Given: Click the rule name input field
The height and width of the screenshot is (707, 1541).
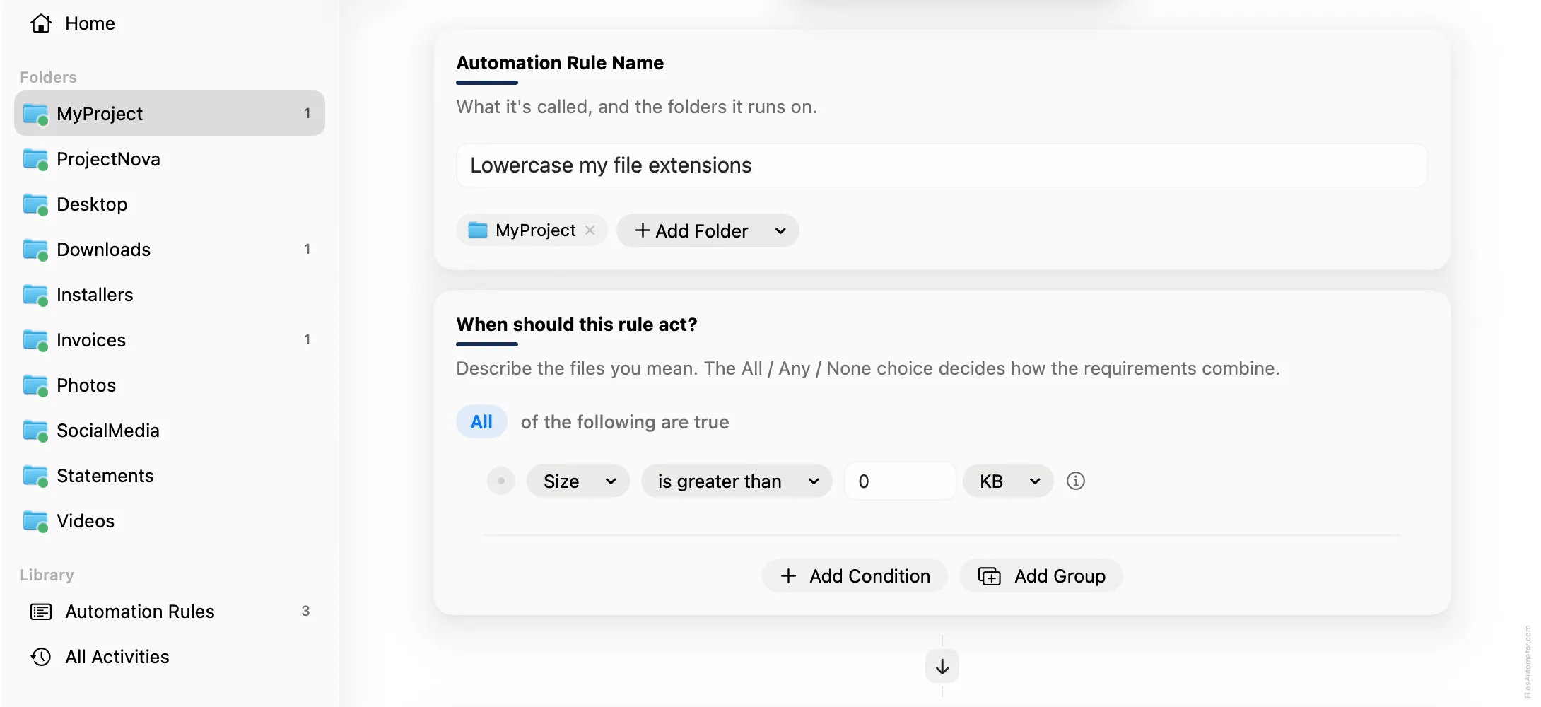Looking at the screenshot, I should 942,165.
